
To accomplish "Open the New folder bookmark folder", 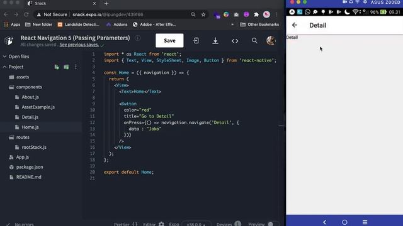I will point(38,24).
